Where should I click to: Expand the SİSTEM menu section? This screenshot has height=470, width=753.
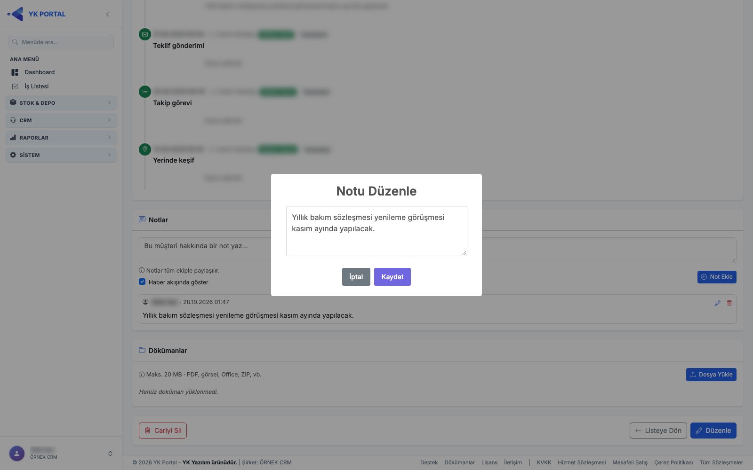[x=61, y=155]
